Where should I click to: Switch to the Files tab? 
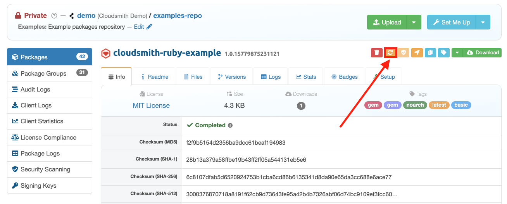[193, 77]
